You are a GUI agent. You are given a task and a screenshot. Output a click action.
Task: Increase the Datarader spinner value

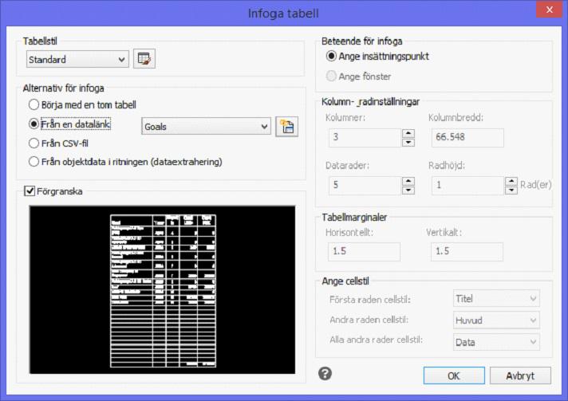click(408, 181)
